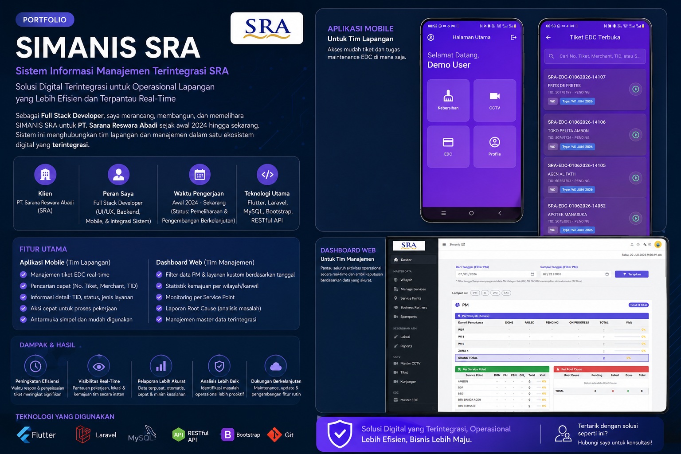Click the SRA logo in the dashboard sidebar
Image resolution: width=681 pixels, height=454 pixels.
point(409,245)
